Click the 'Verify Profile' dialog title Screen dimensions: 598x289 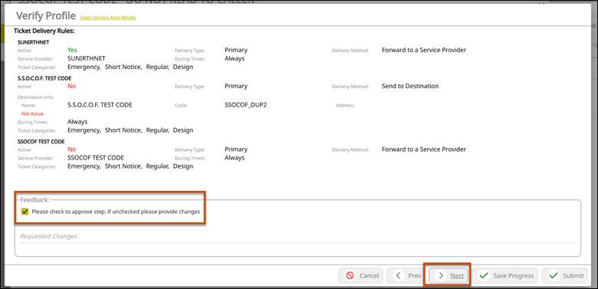coord(46,16)
